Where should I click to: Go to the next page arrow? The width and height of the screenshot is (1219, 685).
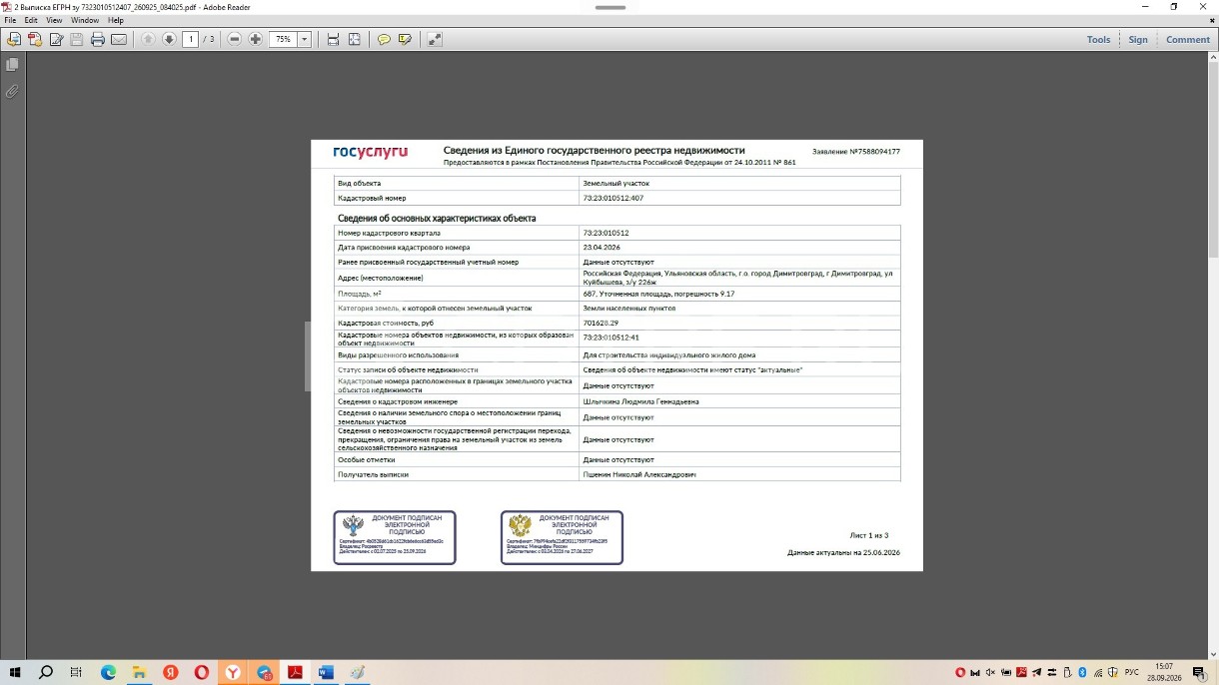pos(169,39)
